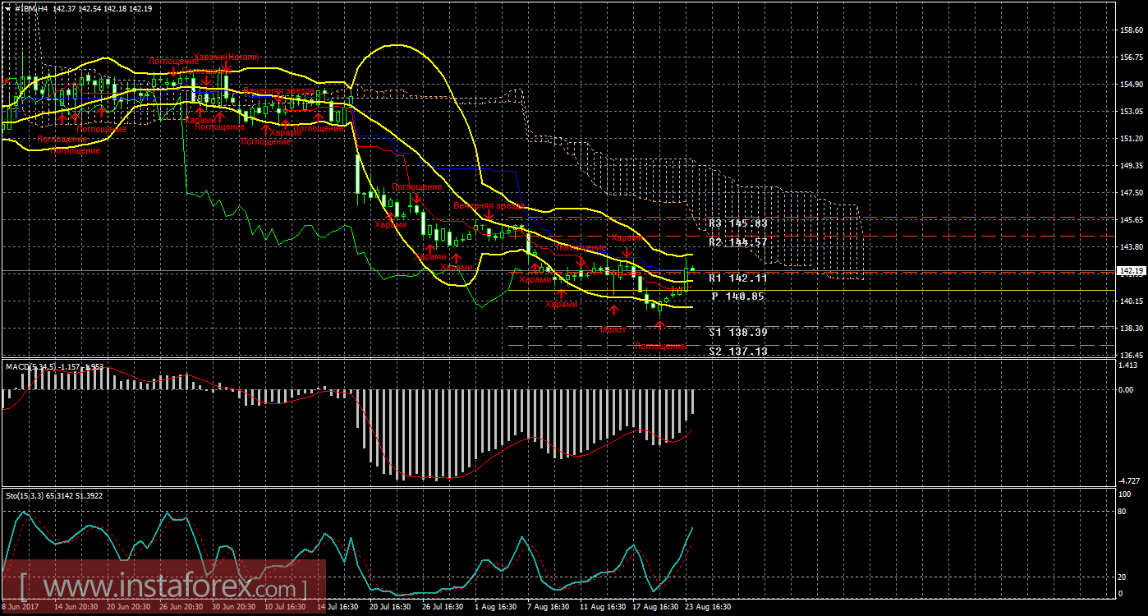Click the 1.413 MACD scale value

pyautogui.click(x=1129, y=365)
